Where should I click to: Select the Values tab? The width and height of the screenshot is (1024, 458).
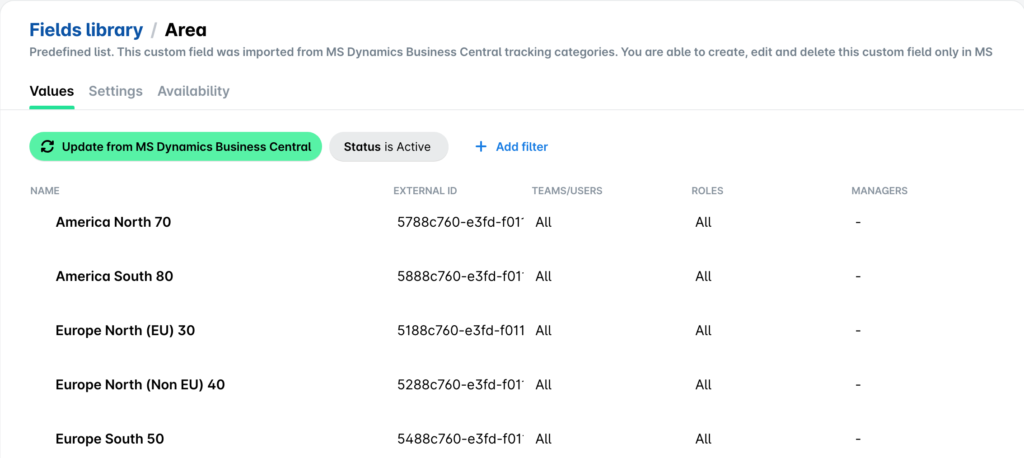coord(52,91)
